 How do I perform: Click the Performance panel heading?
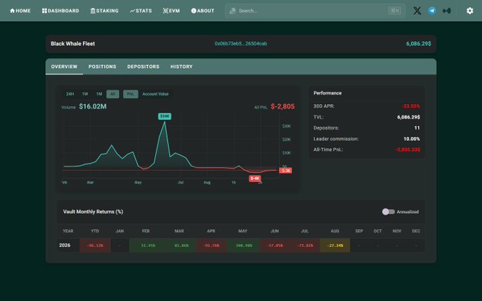pyautogui.click(x=327, y=93)
